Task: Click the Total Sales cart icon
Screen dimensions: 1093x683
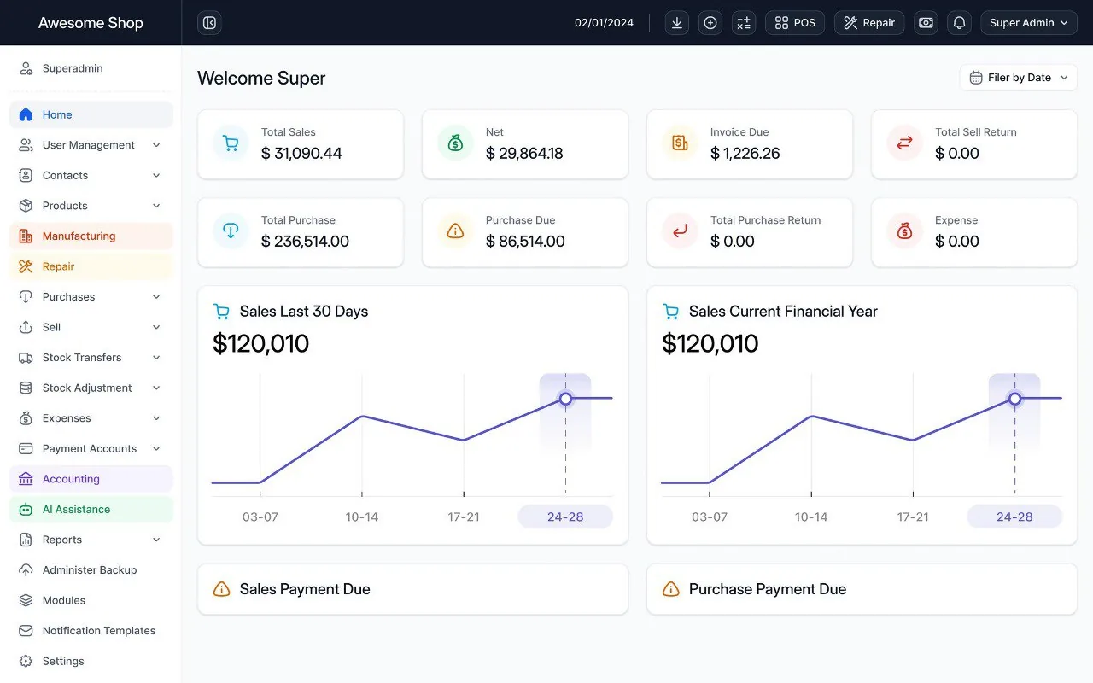Action: 231,143
